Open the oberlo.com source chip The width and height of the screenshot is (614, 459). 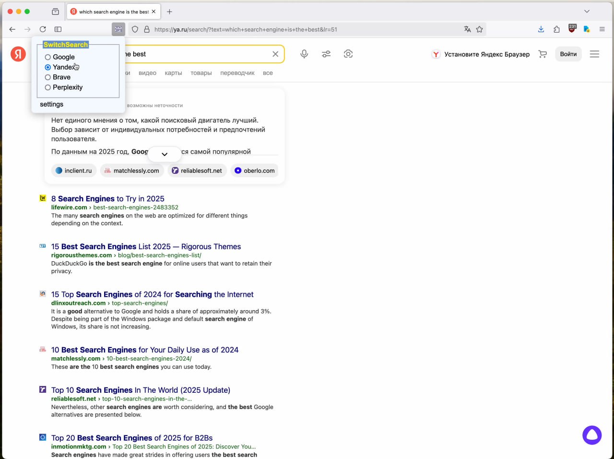[255, 170]
